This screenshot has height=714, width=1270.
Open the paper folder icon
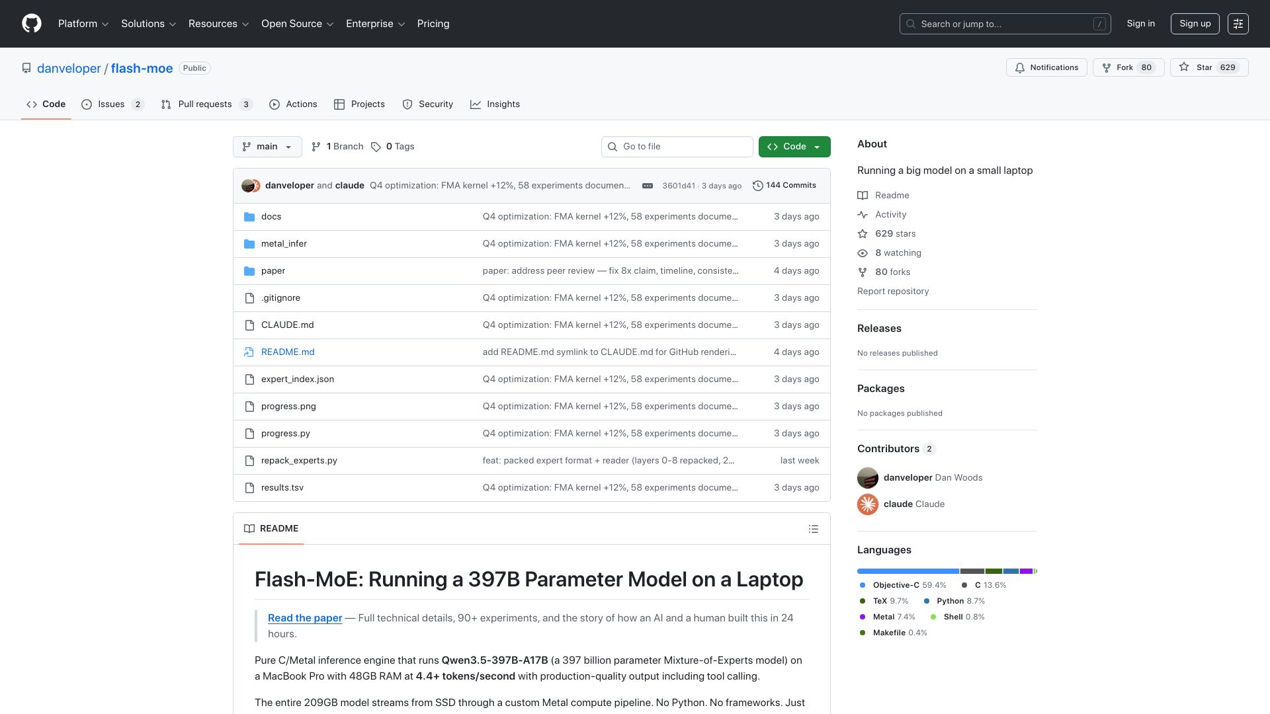(249, 271)
